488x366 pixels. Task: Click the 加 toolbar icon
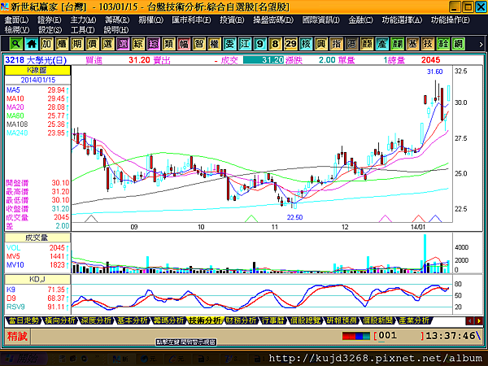(46, 44)
